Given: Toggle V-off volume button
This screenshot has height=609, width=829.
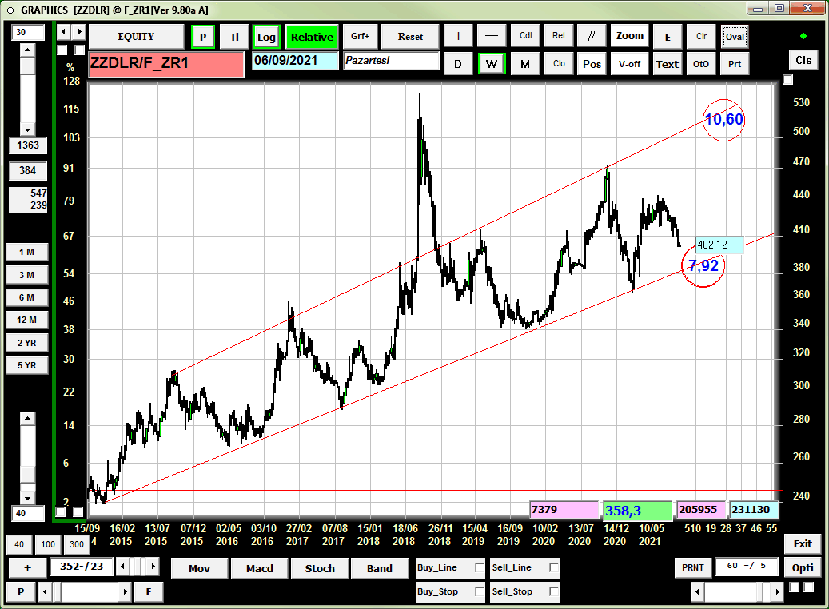Looking at the screenshot, I should click(x=630, y=64).
